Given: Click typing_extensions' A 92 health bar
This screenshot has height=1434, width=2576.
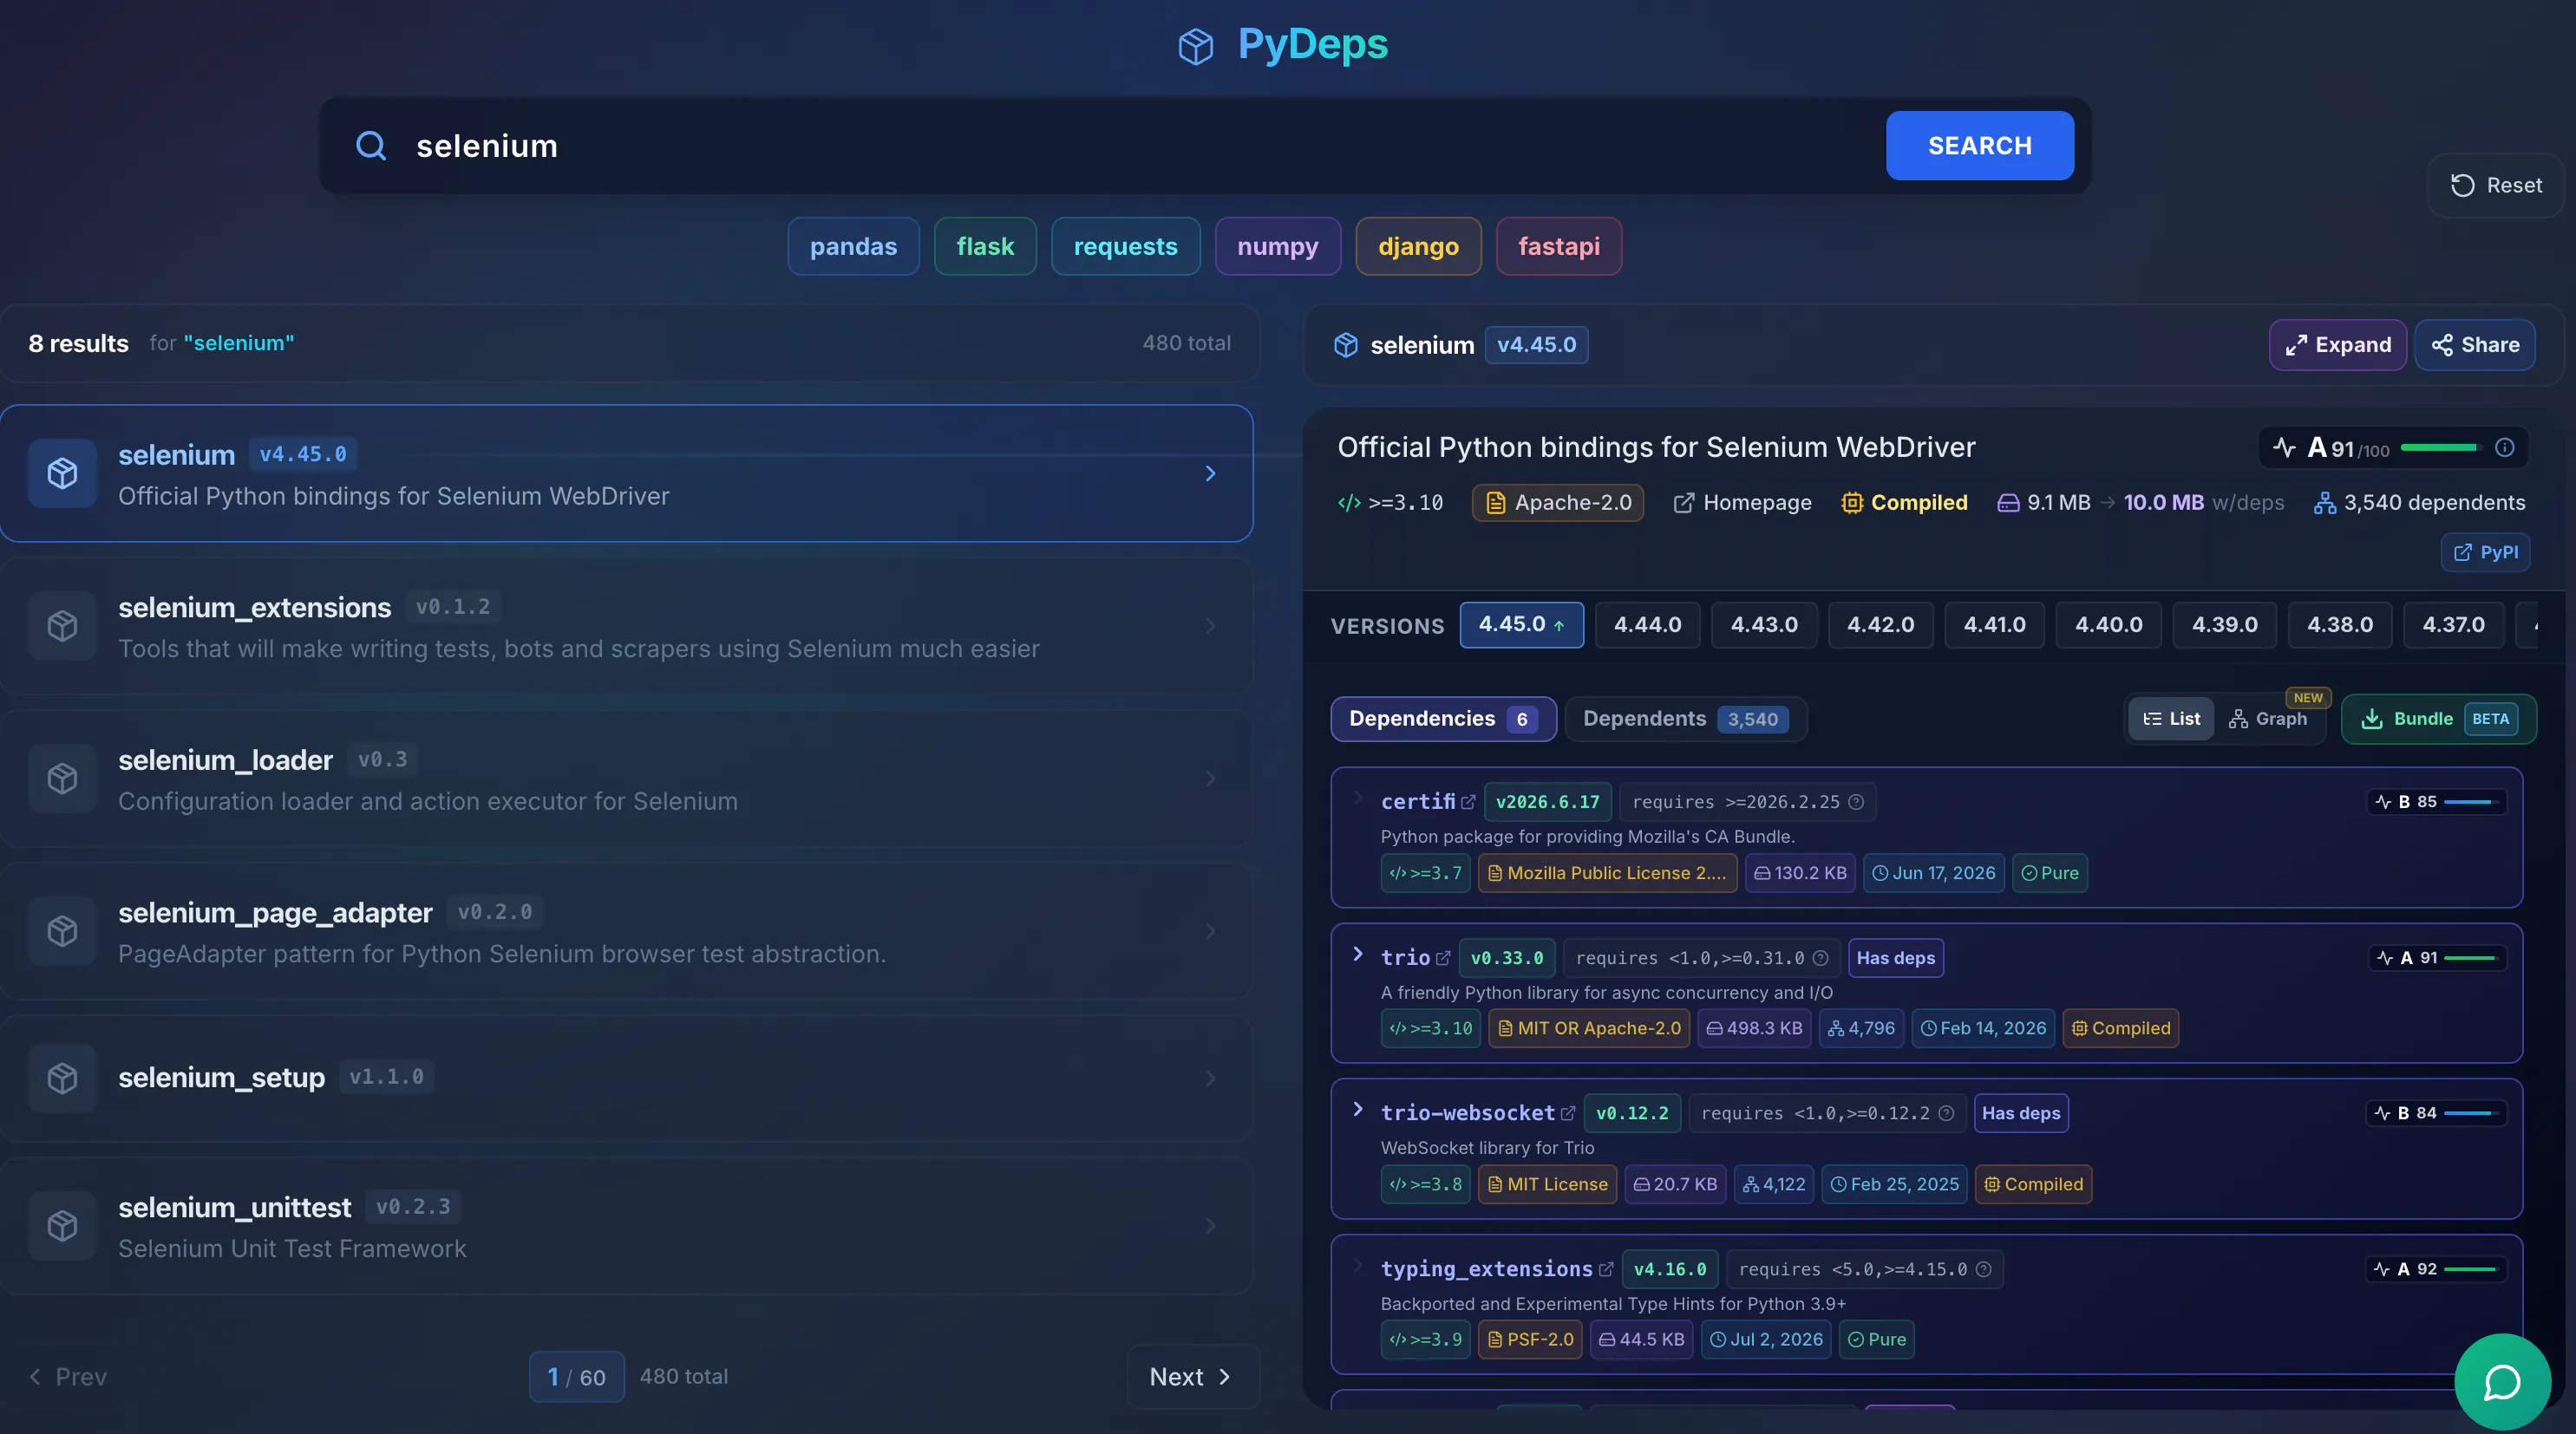Looking at the screenshot, I should 2472,1269.
